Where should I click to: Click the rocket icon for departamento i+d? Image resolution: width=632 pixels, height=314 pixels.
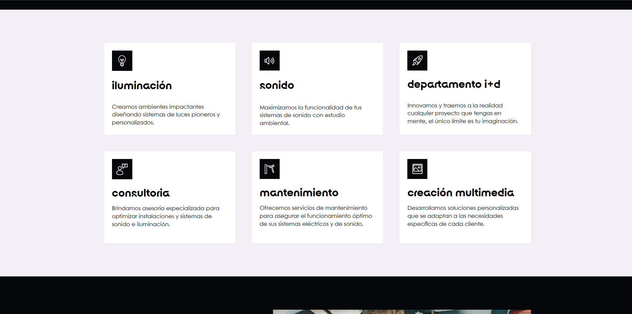(x=417, y=61)
